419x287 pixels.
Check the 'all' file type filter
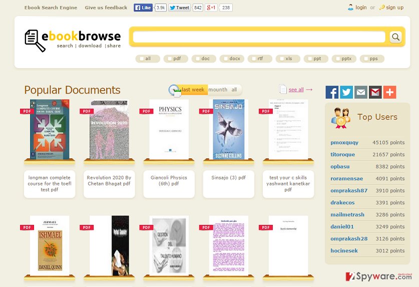(142, 59)
